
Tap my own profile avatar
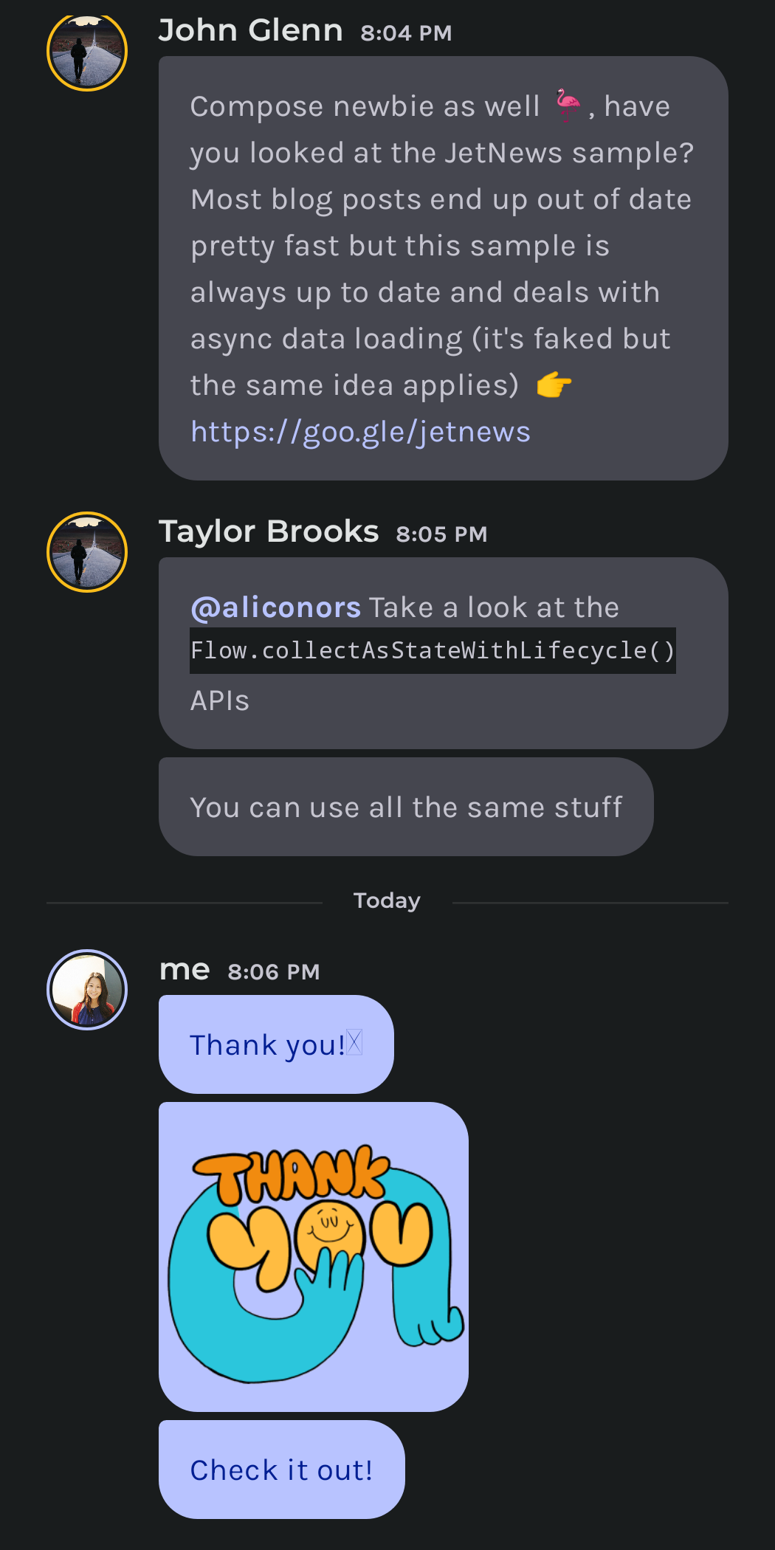tap(87, 990)
